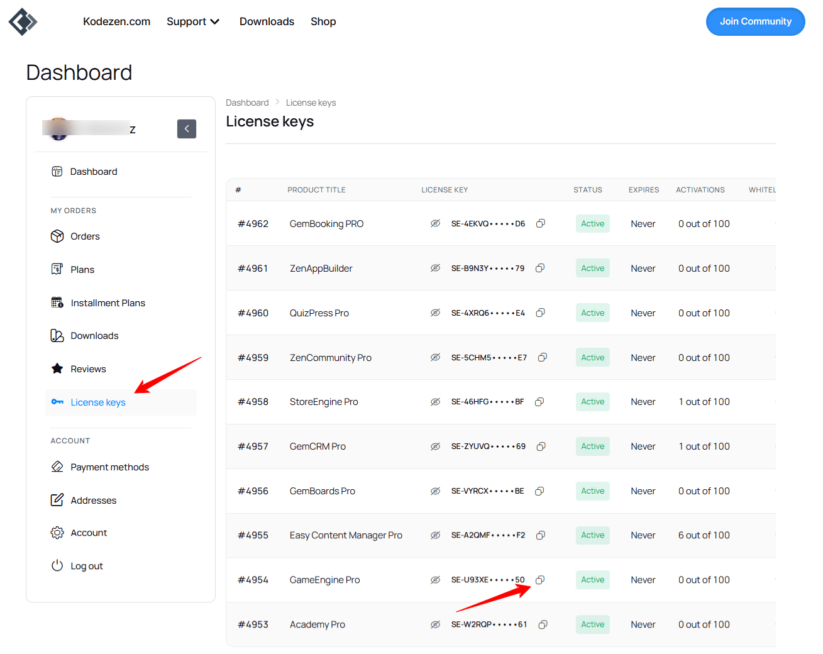Image resolution: width=823 pixels, height=654 pixels.
Task: Copy the GemBooking PRO license key
Action: click(540, 223)
